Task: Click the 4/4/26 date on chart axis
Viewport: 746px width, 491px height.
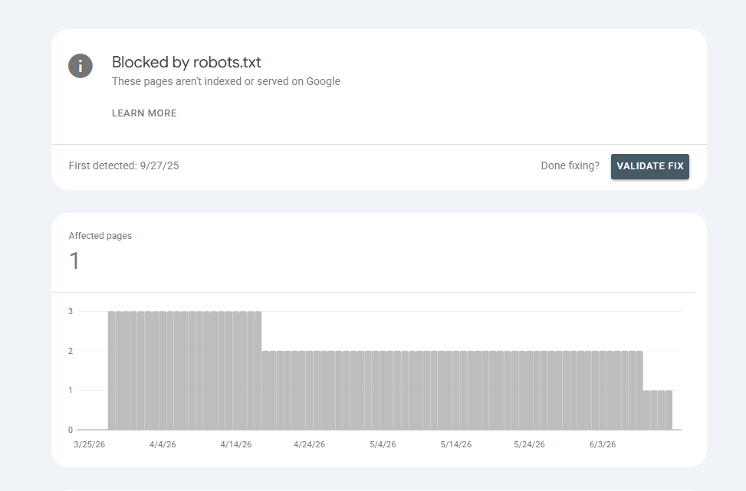Action: click(163, 444)
